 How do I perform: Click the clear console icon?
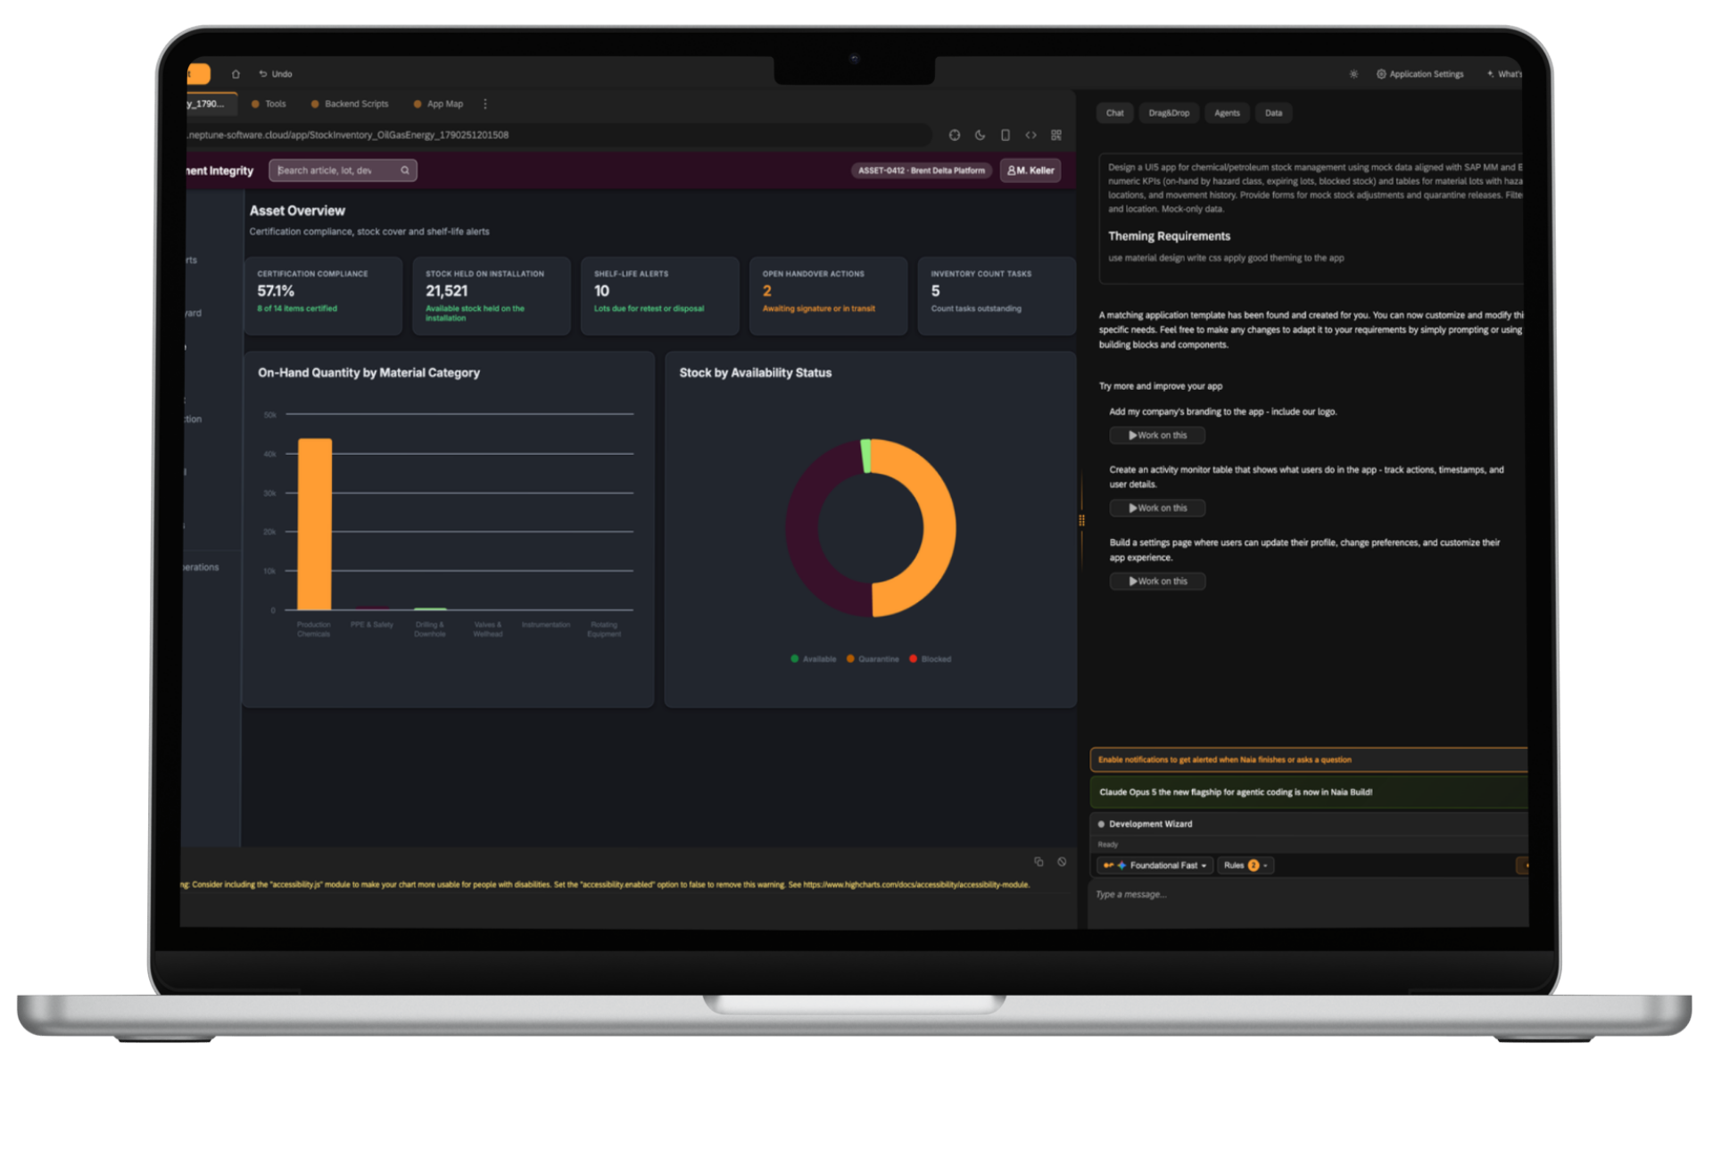[1062, 862]
